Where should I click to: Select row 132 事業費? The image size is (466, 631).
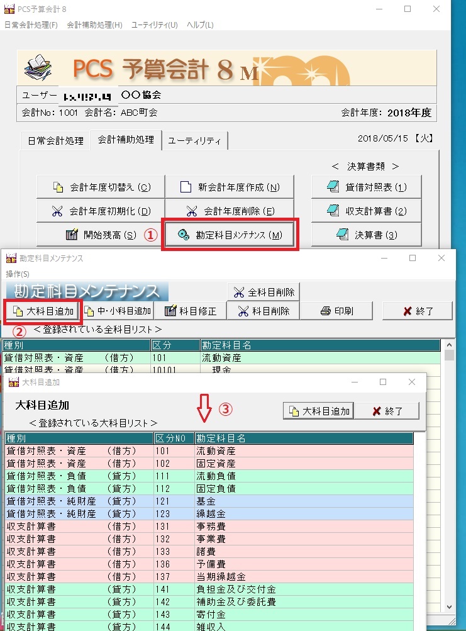point(209,539)
